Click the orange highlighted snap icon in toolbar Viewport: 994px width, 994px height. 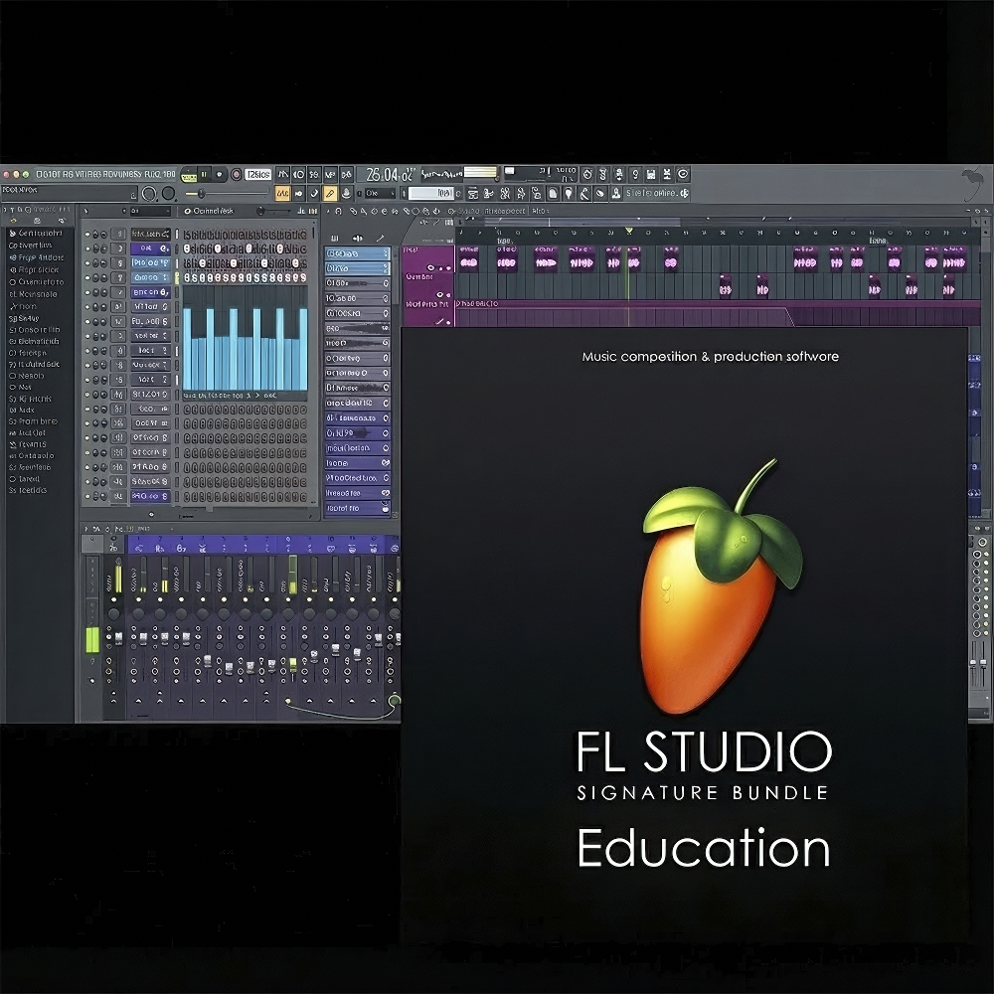click(x=282, y=193)
